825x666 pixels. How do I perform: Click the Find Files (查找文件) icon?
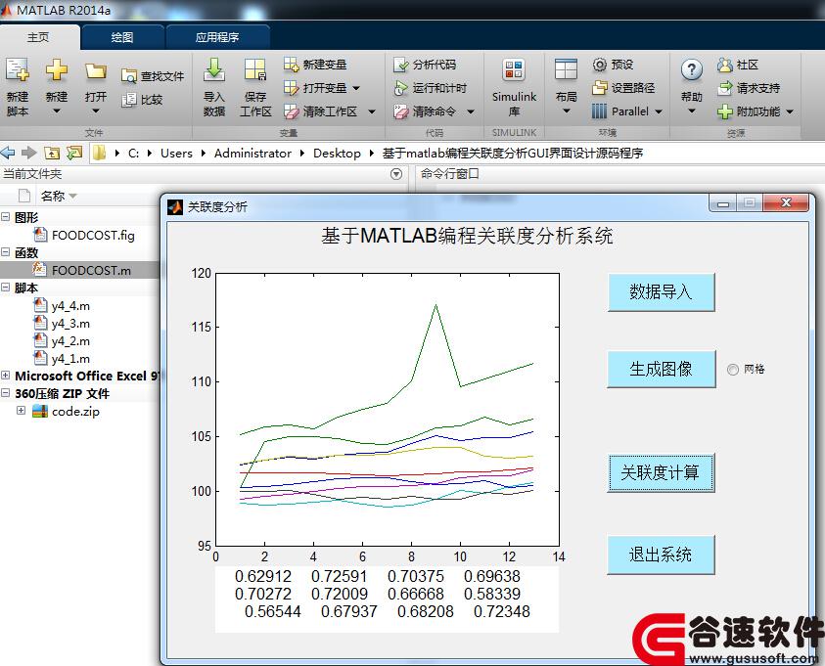click(128, 76)
